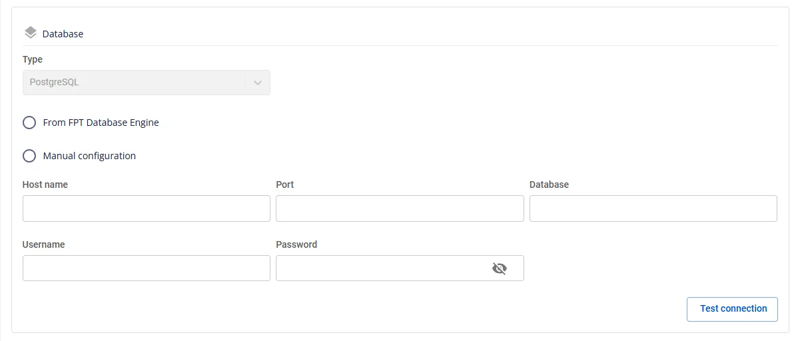Click the stacked layers Database icon
Screen dimensions: 796x341
tap(31, 33)
